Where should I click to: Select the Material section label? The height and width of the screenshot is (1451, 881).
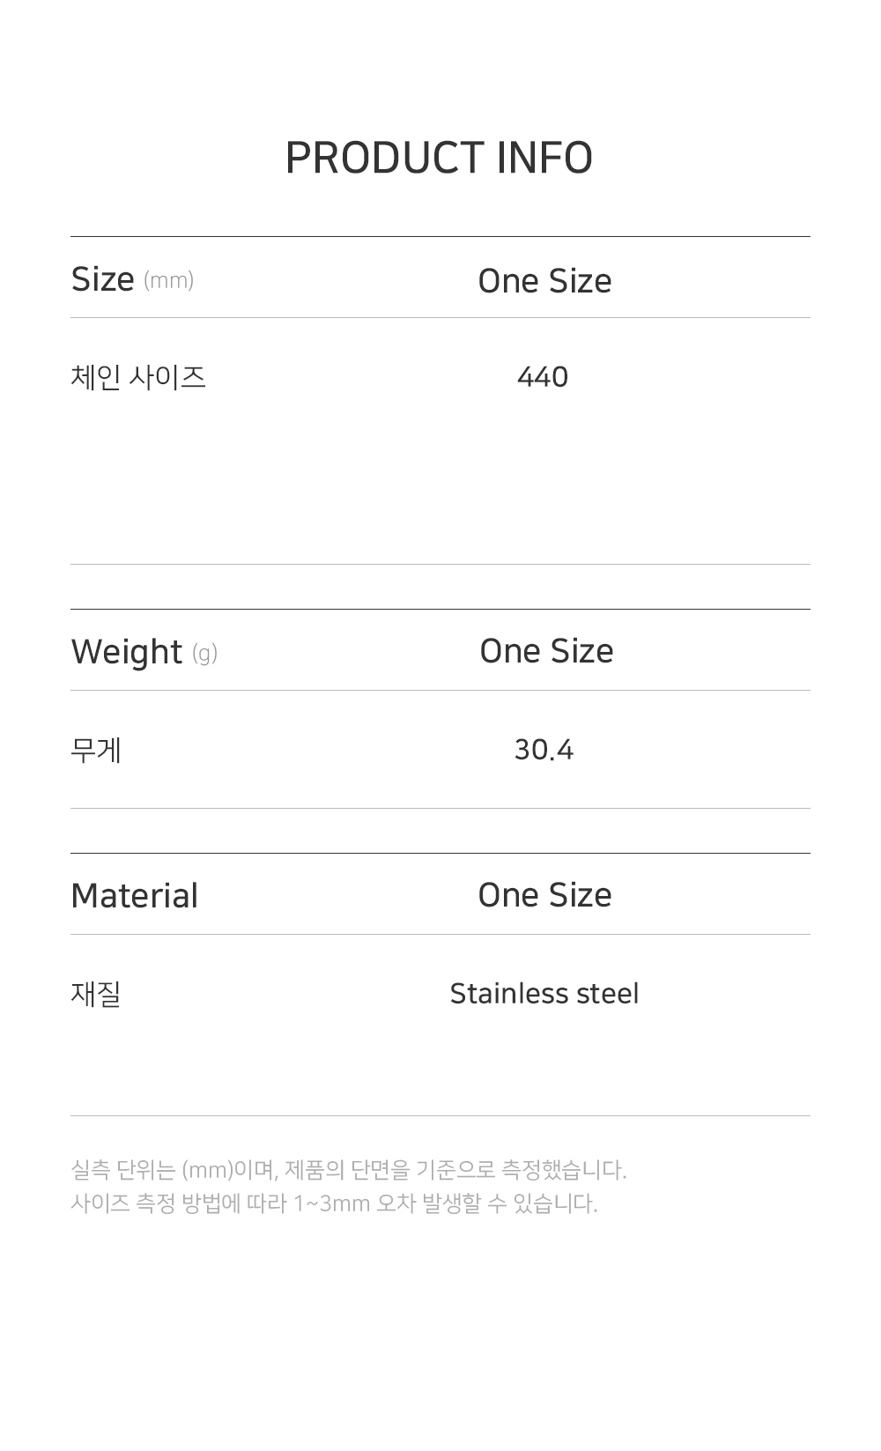pos(134,896)
